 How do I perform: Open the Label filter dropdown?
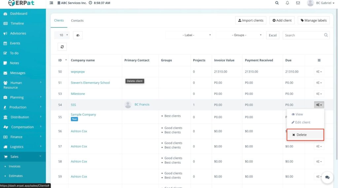click(188, 35)
